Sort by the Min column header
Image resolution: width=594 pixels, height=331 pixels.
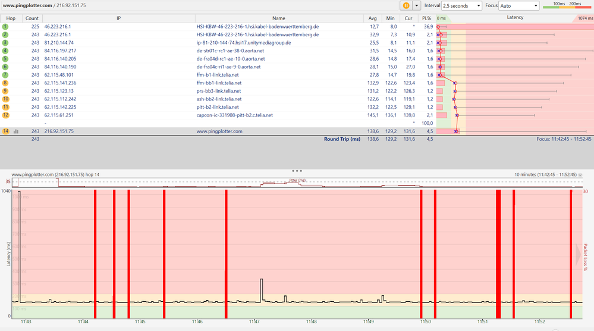click(x=390, y=18)
